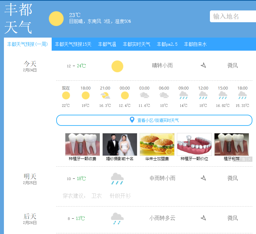Viewport: 256px width, 234px height.
Task: Click the 09:00 rain cloud icon
Action: pos(183,95)
